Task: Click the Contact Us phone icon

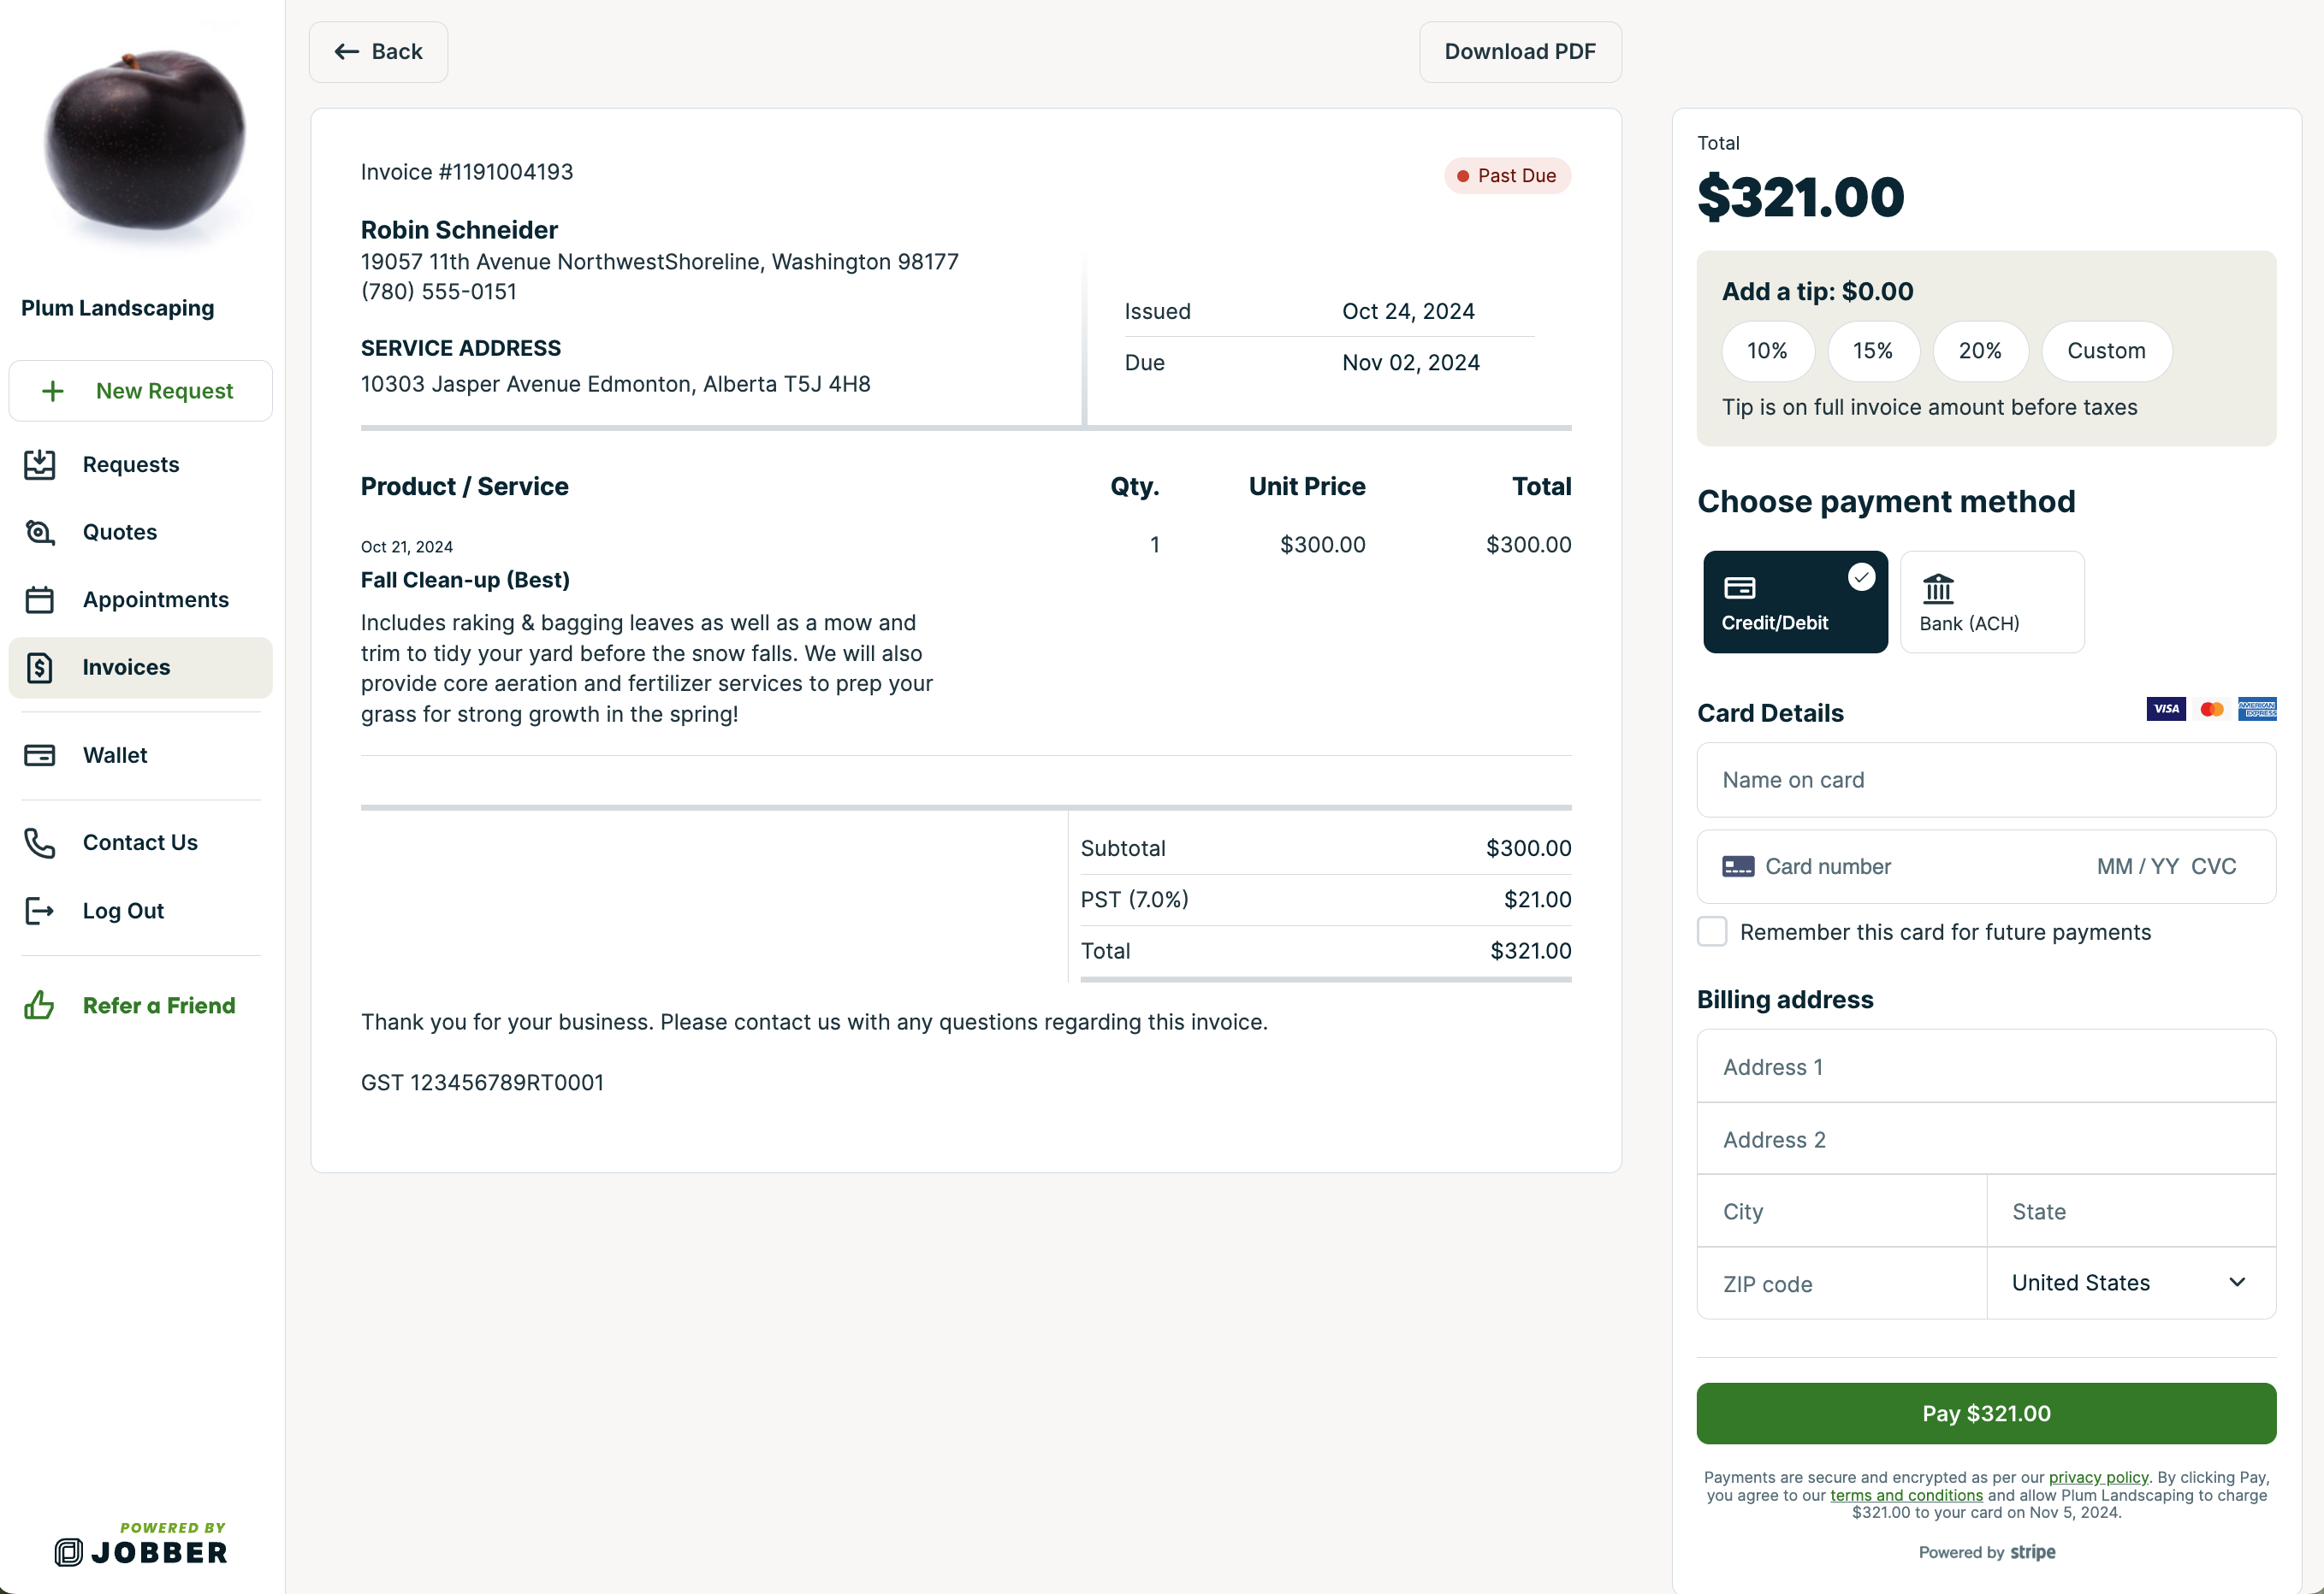Action: (x=40, y=843)
